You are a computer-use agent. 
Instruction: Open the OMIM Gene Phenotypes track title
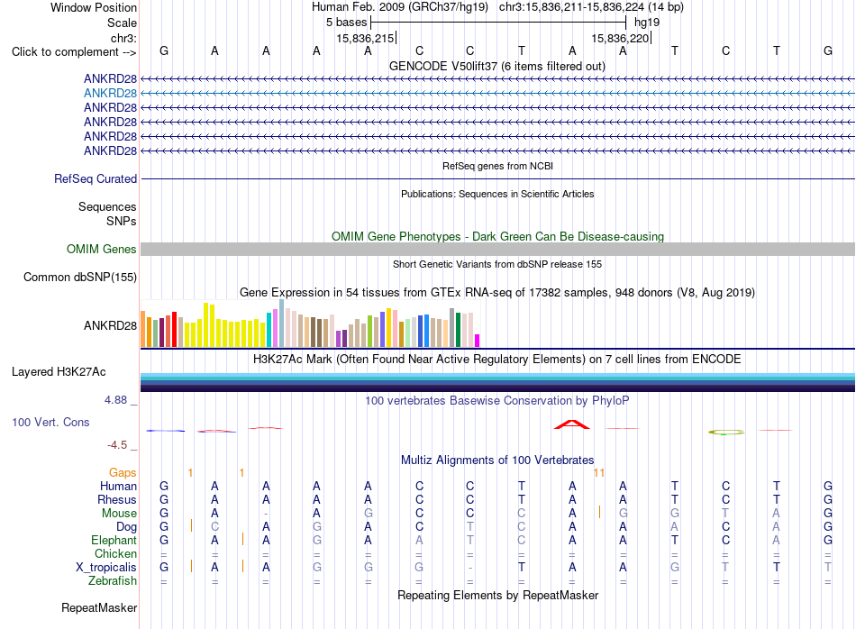pos(498,236)
